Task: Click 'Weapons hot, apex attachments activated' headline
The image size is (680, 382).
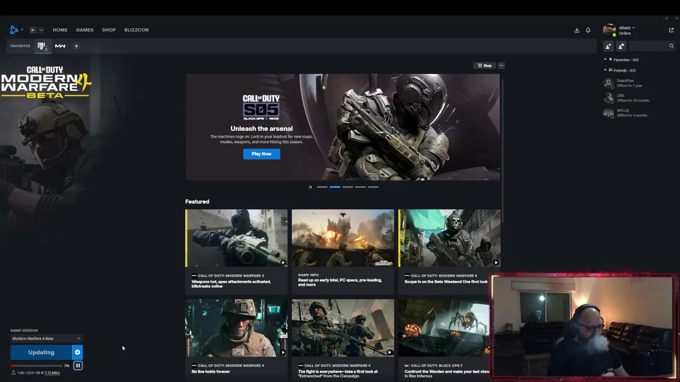Action: [231, 284]
